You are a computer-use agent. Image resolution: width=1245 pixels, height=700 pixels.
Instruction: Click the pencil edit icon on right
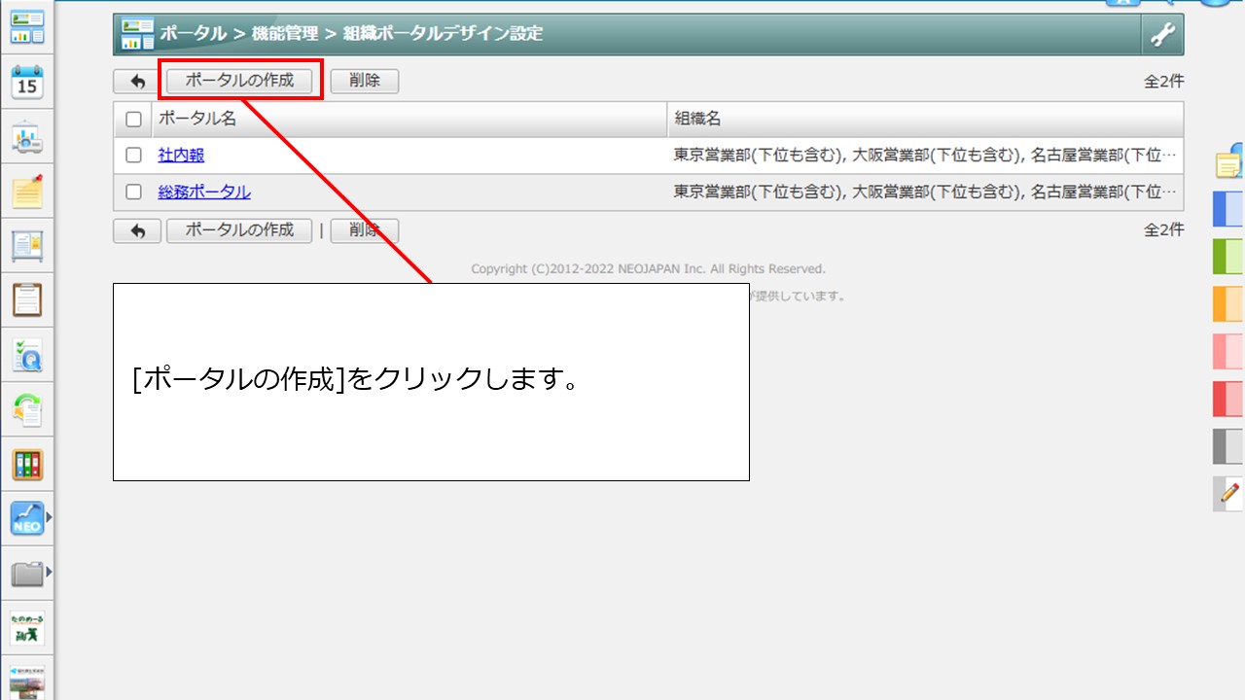click(x=1229, y=494)
